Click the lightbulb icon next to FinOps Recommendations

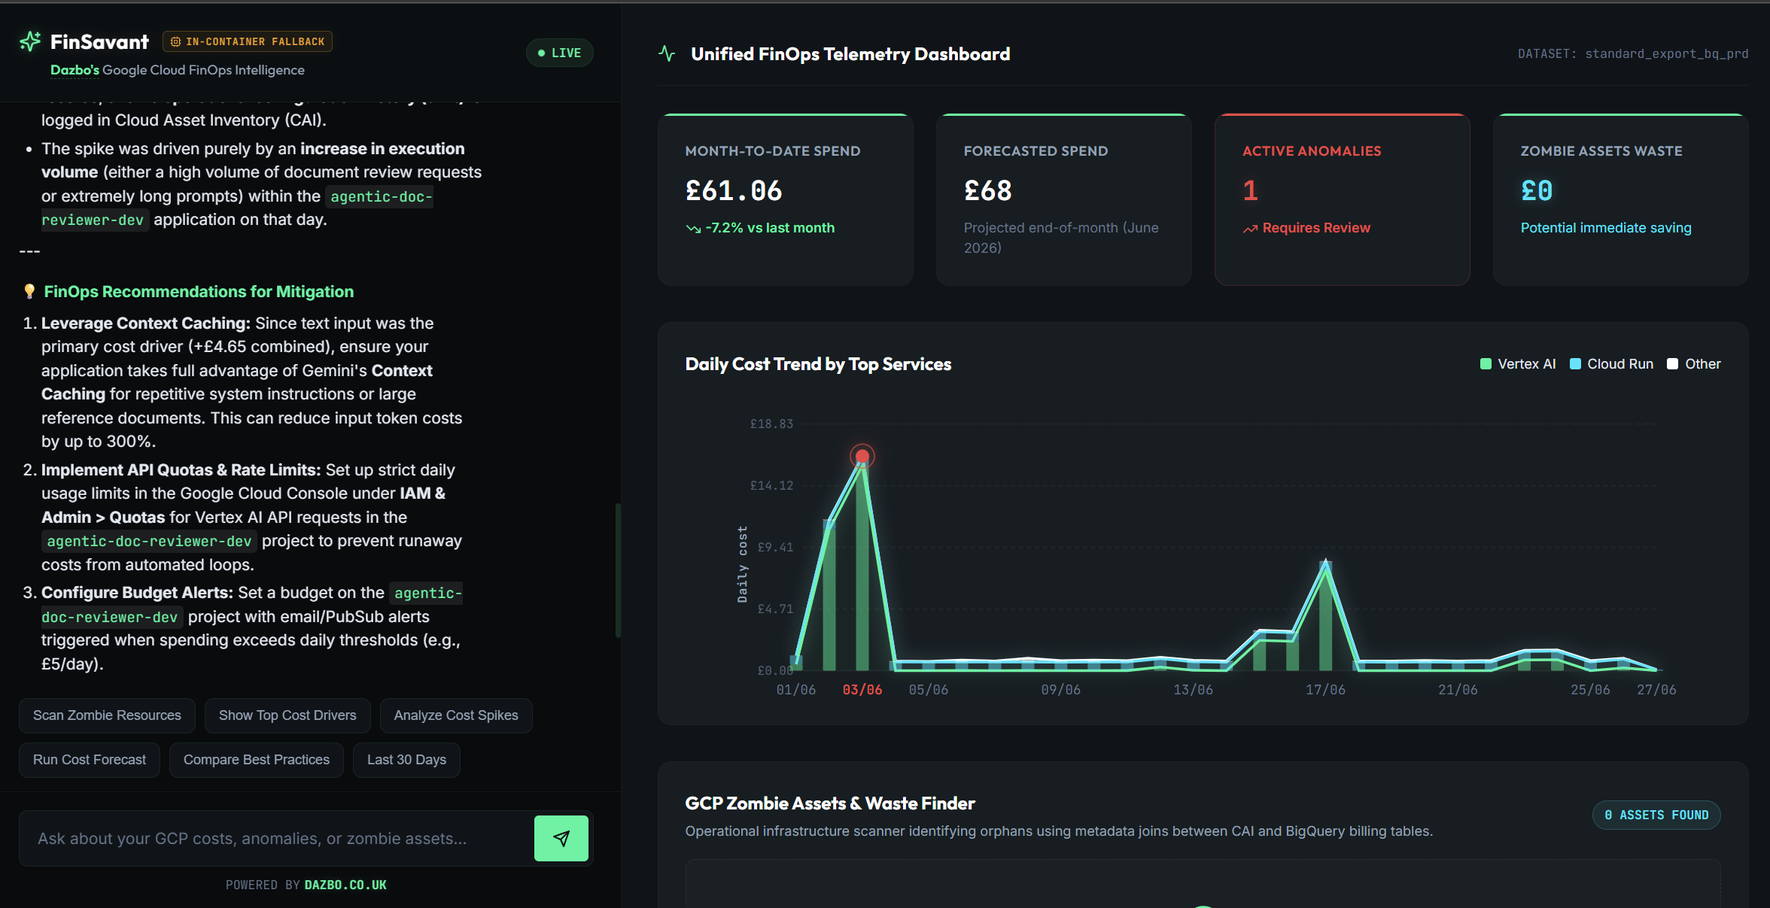(x=29, y=292)
